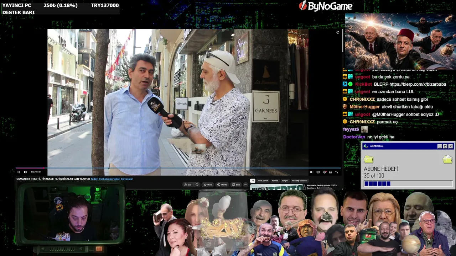Click the TRY137000 donation goal text

[105, 5]
